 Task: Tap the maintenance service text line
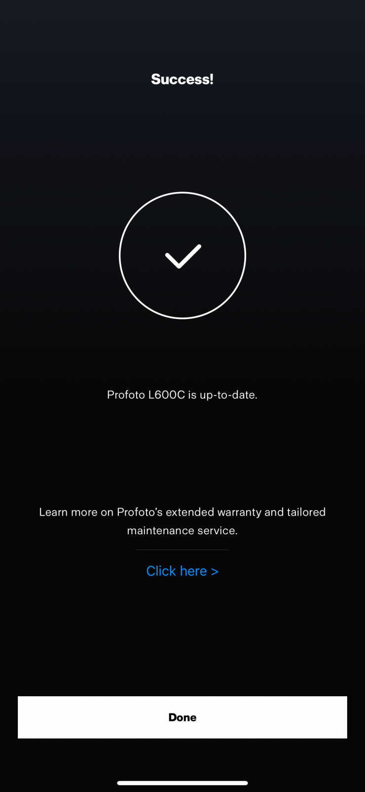[182, 531]
